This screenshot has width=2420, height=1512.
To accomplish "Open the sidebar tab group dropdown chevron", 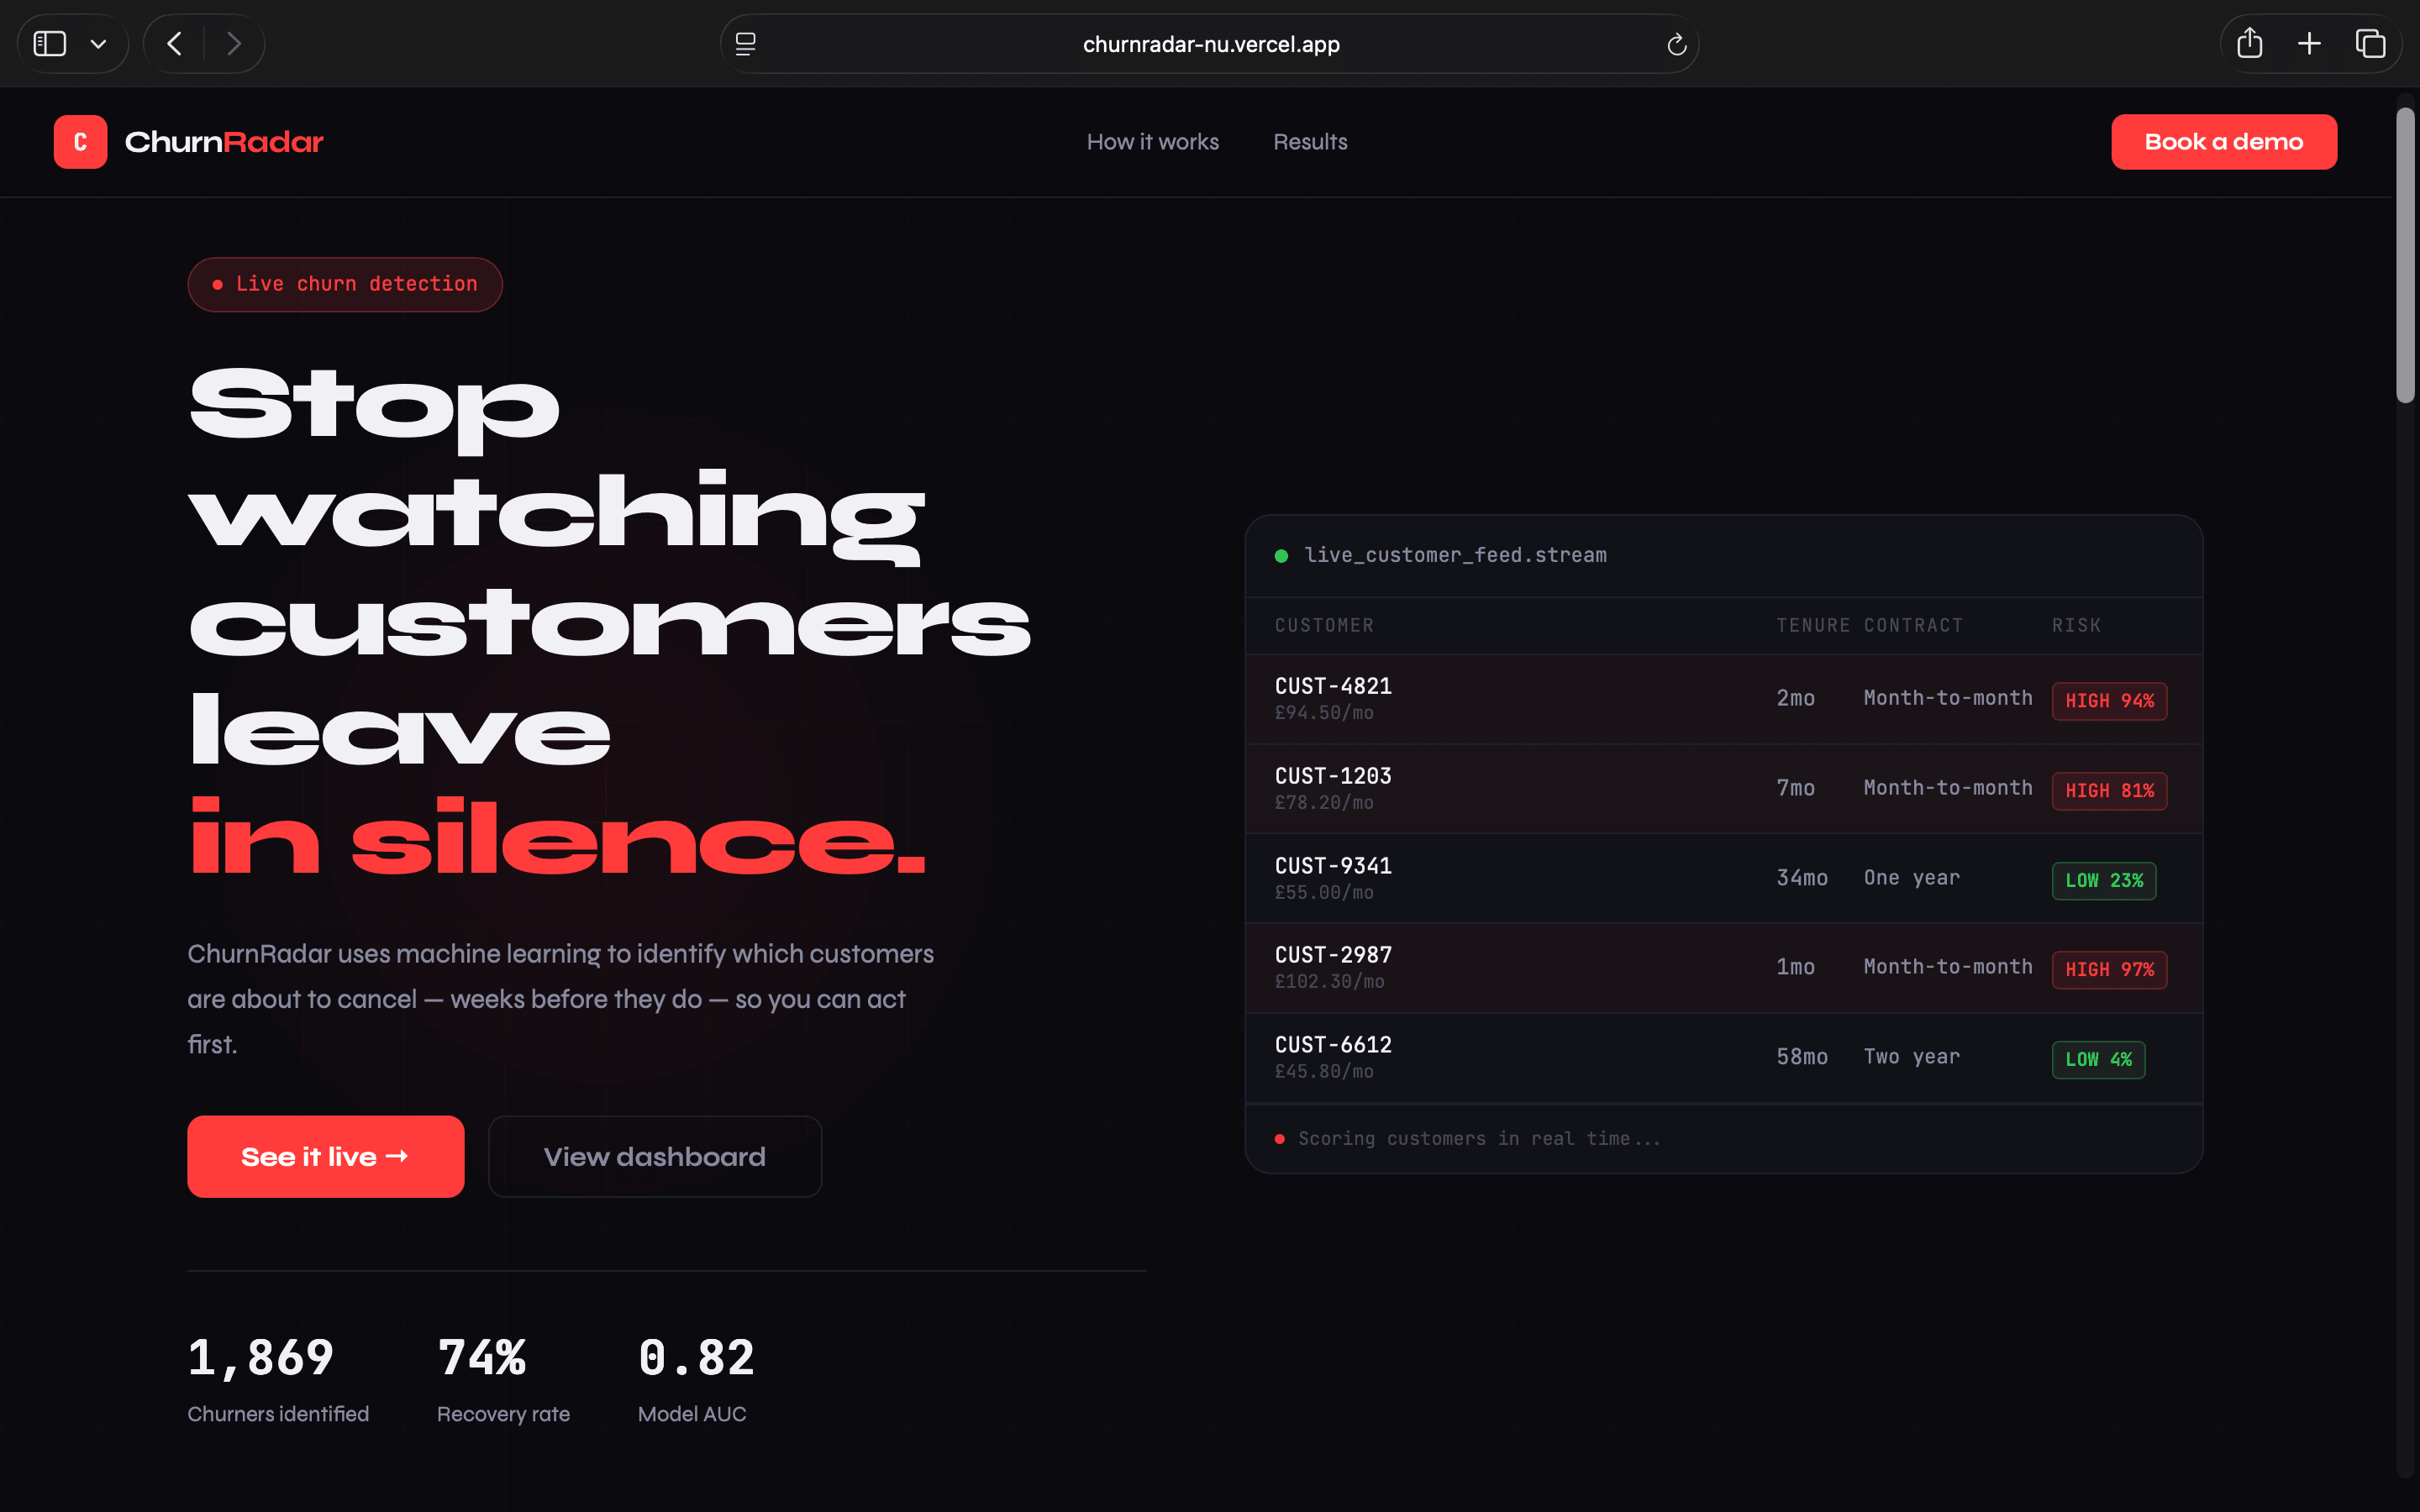I will (98, 44).
